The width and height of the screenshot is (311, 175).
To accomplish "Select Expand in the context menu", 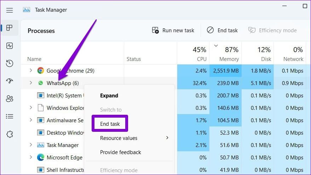I will [109, 95].
